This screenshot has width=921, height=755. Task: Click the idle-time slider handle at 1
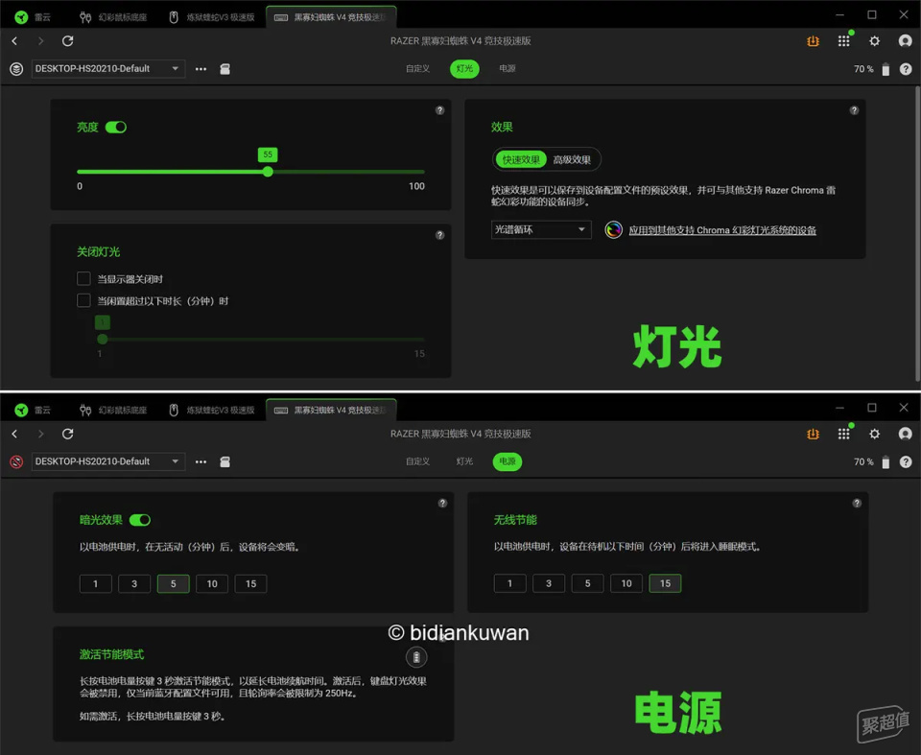pyautogui.click(x=103, y=339)
